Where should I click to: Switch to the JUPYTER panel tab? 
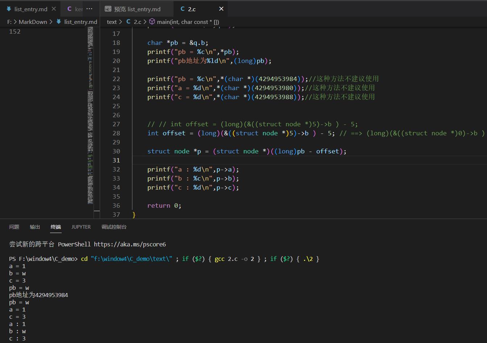[81, 227]
